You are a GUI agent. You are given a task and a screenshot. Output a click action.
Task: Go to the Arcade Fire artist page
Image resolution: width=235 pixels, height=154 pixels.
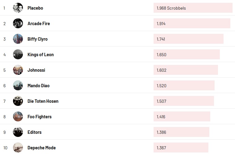39,24
